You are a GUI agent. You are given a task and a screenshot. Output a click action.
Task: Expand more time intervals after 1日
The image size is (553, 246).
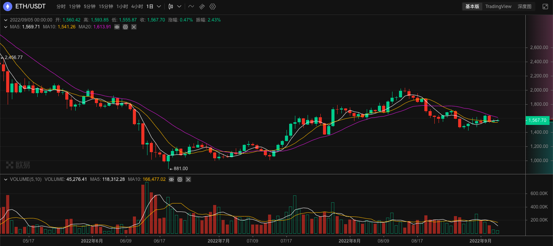(x=159, y=7)
